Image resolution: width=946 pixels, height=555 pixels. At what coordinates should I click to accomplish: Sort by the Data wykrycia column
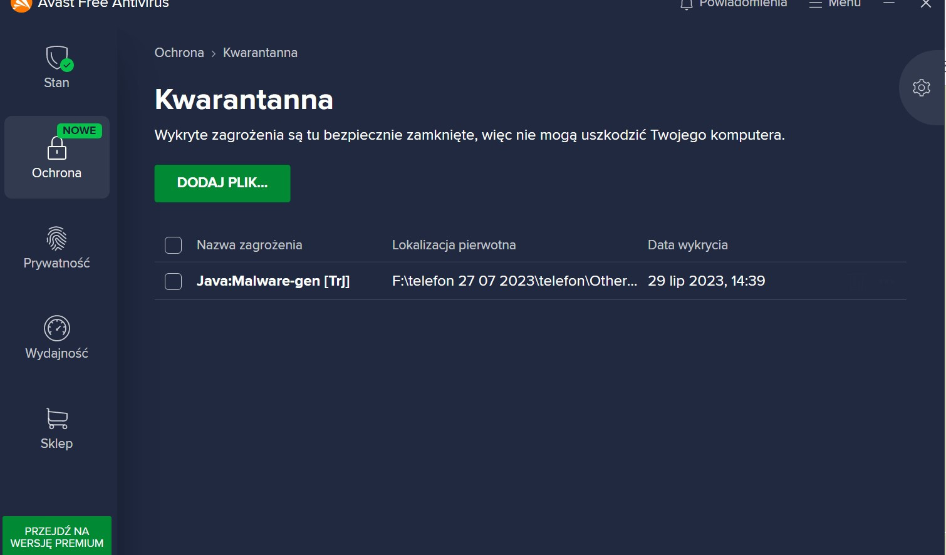pyautogui.click(x=687, y=245)
